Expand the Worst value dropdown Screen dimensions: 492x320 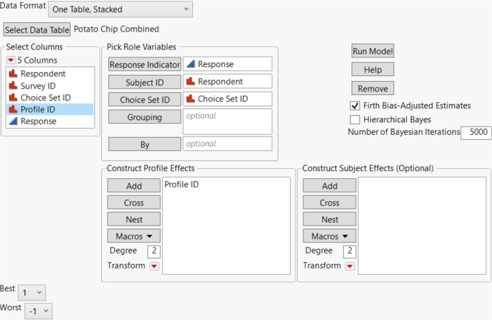coord(38,310)
